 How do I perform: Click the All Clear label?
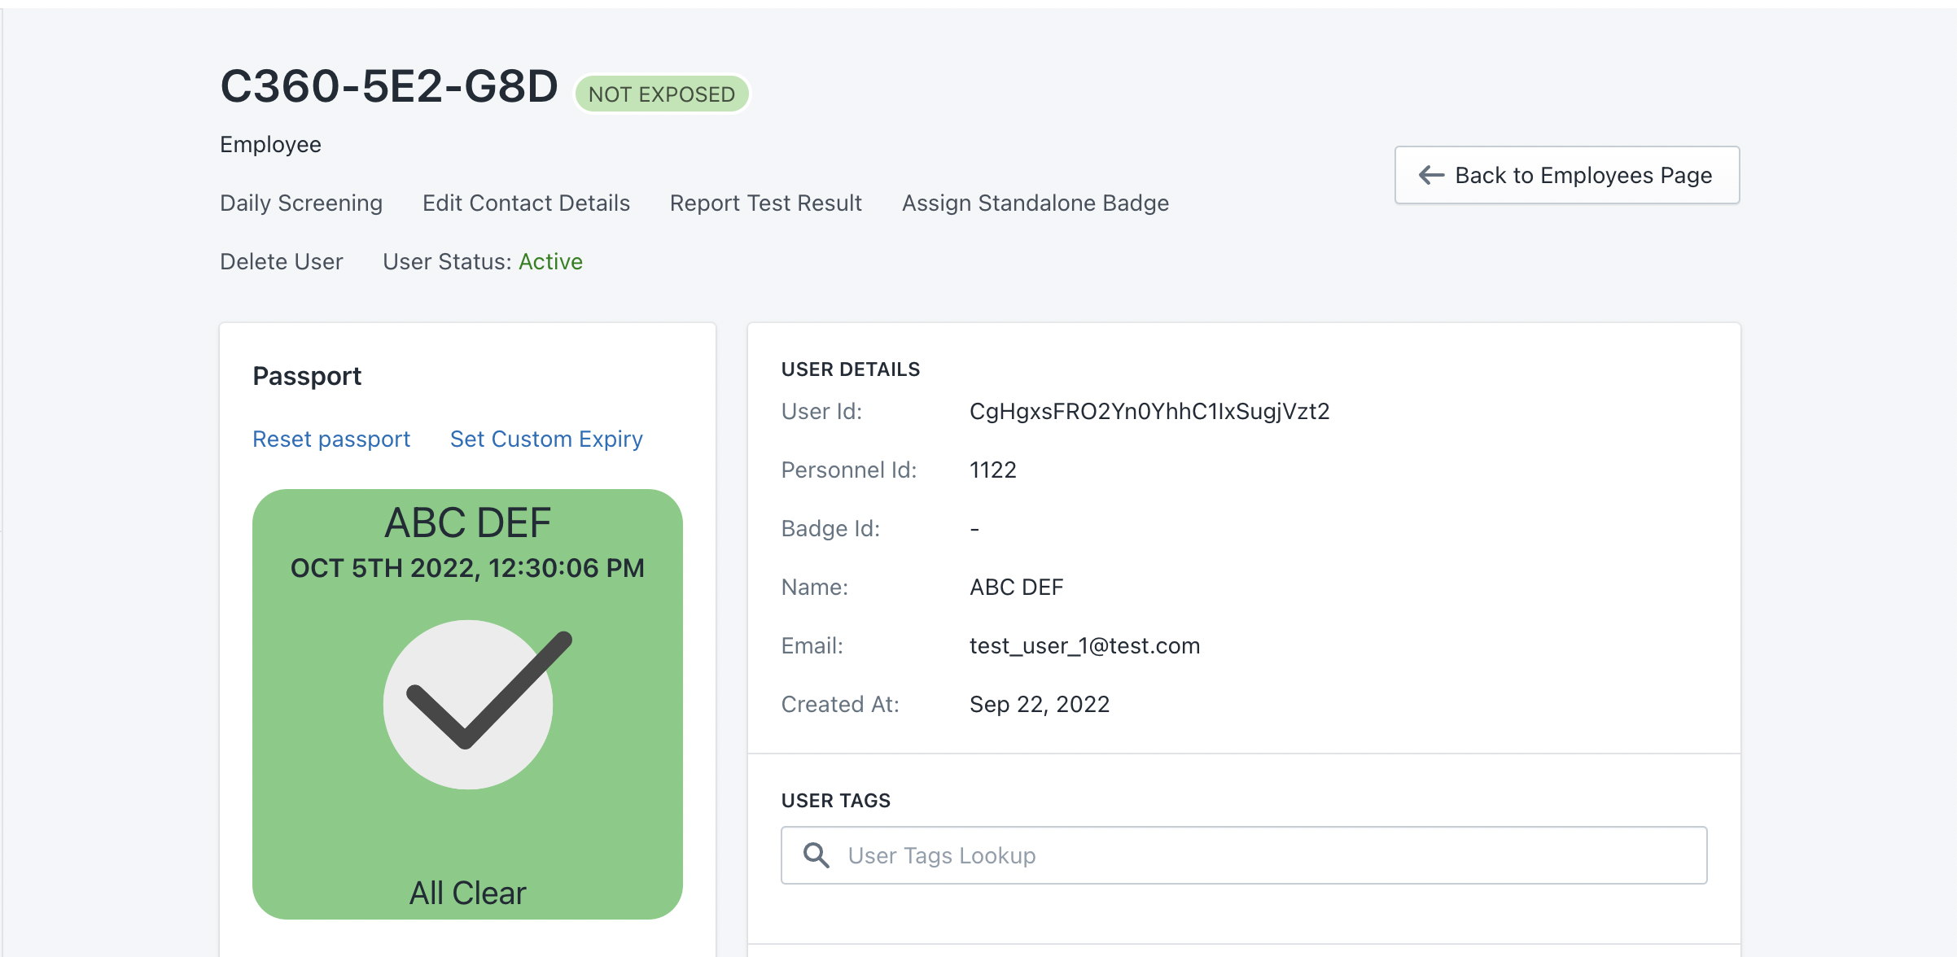click(x=467, y=893)
